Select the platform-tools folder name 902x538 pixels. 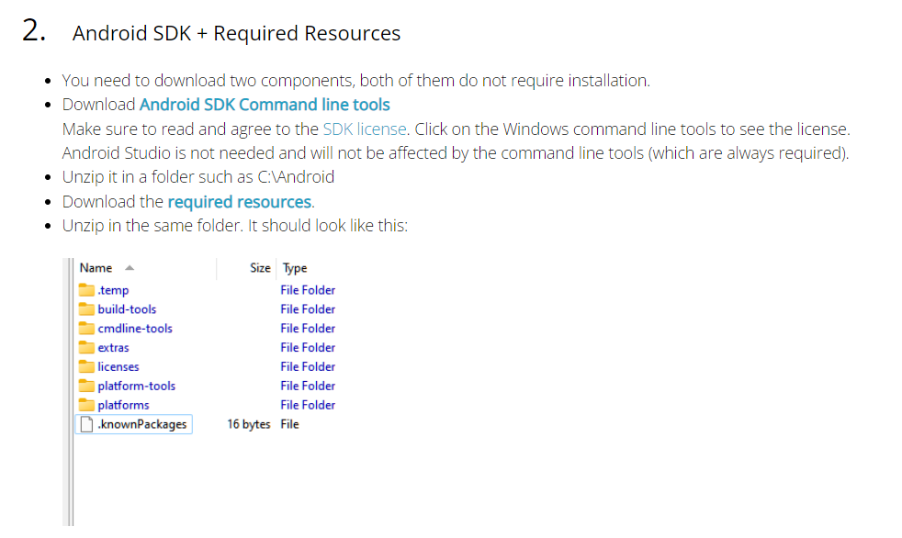[x=137, y=387]
